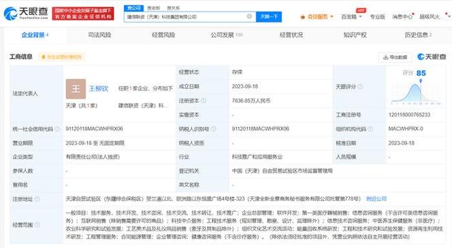Image resolution: width=452 pixels, height=248 pixels.
Task: Click the 天眼查 logo in header
Action: click(26, 13)
